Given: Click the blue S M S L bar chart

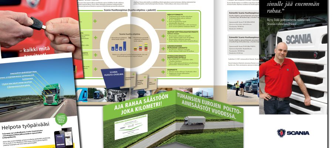Looking at the screenshot, I should 119,46.
